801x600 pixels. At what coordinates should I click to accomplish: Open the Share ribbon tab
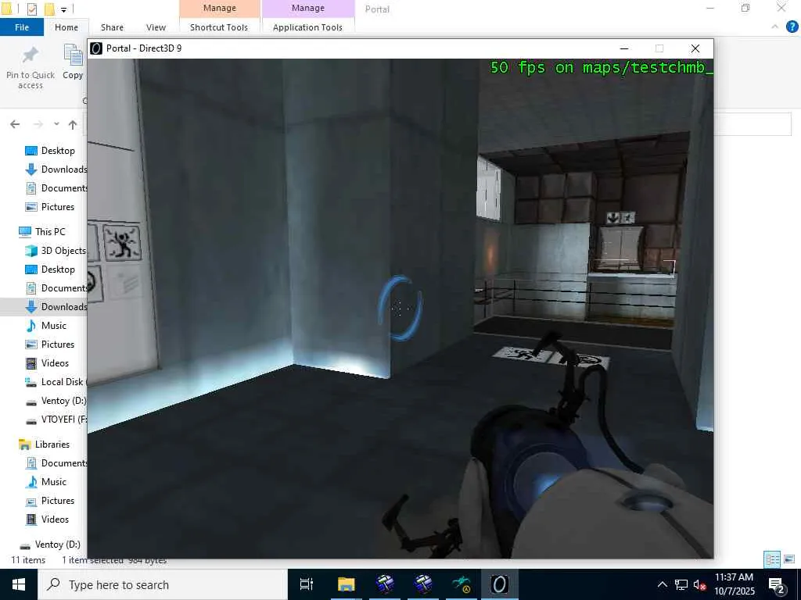click(112, 27)
